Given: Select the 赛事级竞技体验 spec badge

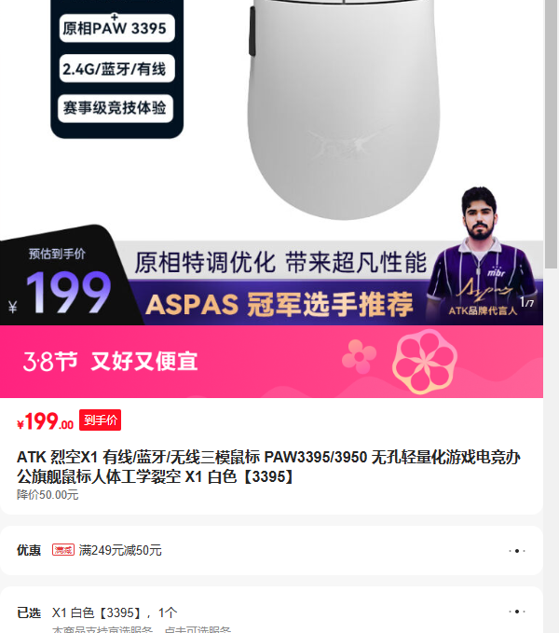Looking at the screenshot, I should (116, 108).
